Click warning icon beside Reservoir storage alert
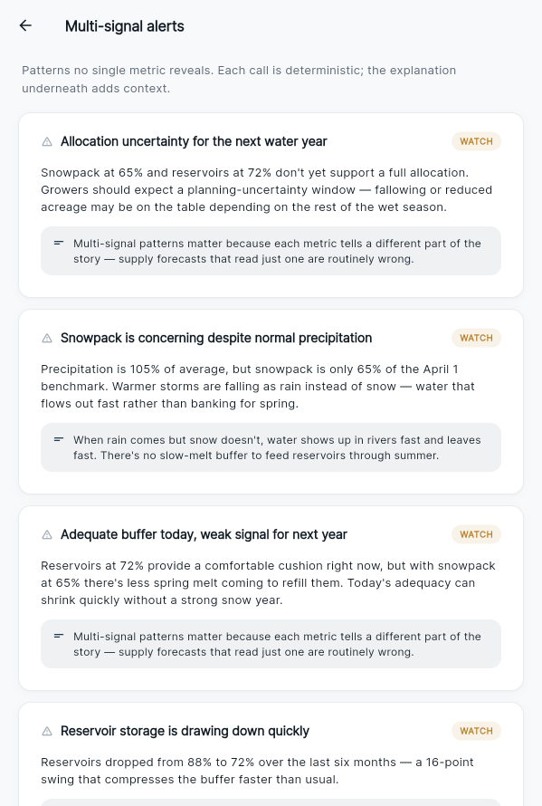The width and height of the screenshot is (542, 806). [x=47, y=731]
